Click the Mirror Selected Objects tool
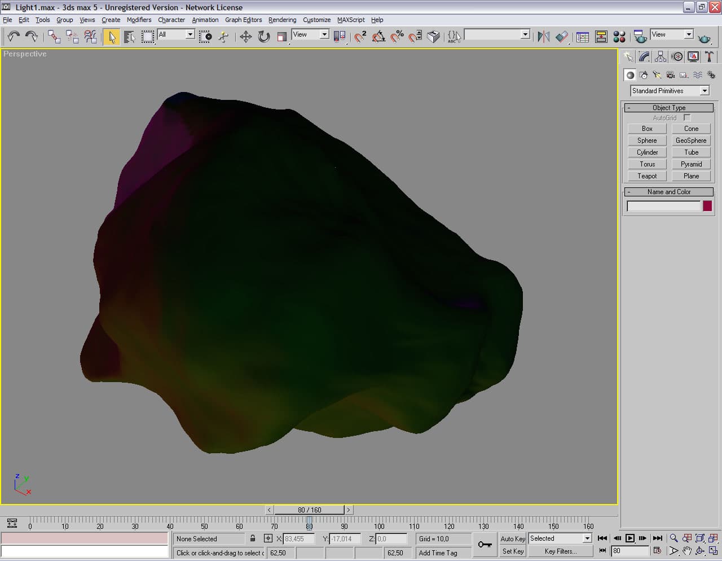Screen dimensions: 722x561 [x=543, y=37]
